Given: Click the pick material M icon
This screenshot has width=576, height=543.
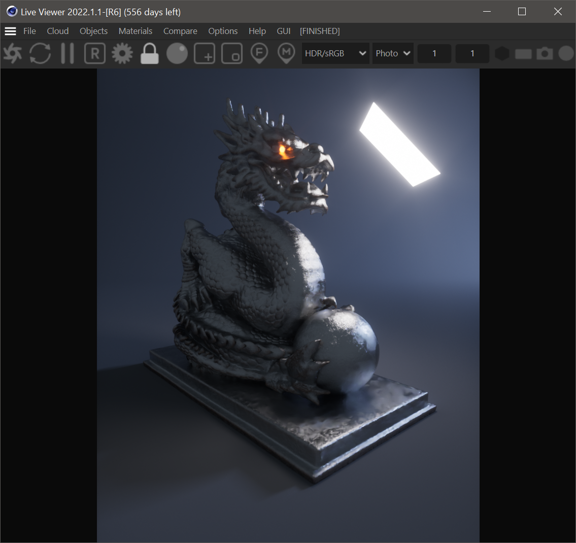Looking at the screenshot, I should pyautogui.click(x=287, y=53).
